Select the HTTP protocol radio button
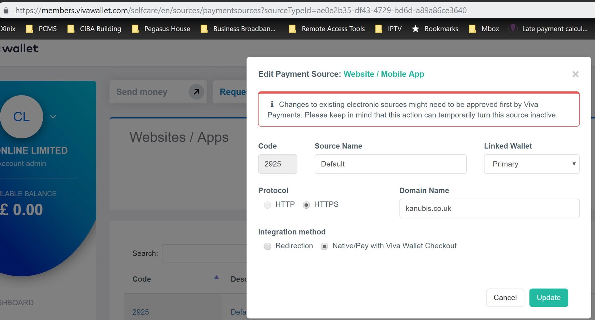This screenshot has width=595, height=320. [x=267, y=205]
